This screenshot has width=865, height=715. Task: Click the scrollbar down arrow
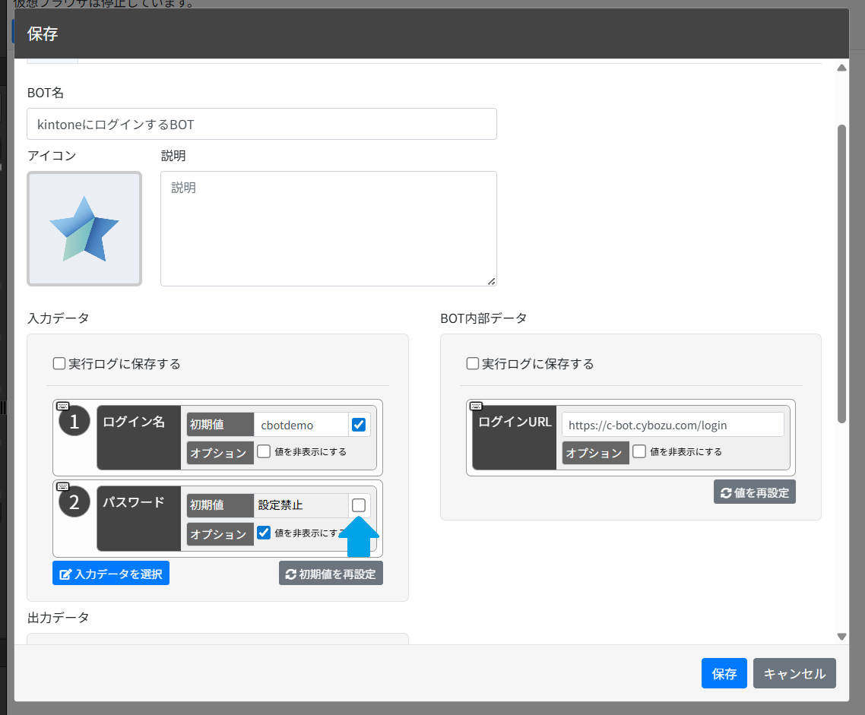(x=842, y=637)
